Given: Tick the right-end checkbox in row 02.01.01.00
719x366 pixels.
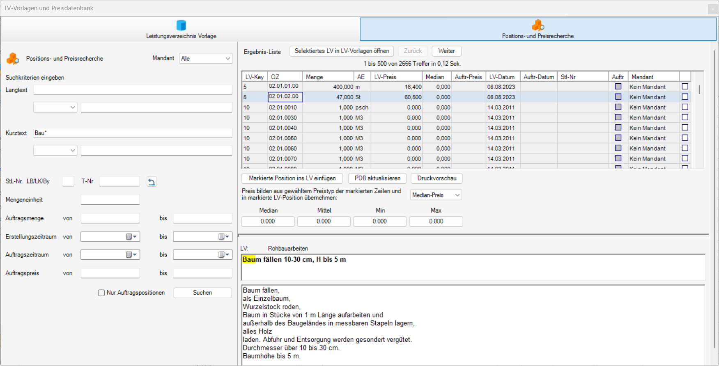Looking at the screenshot, I should coord(685,87).
